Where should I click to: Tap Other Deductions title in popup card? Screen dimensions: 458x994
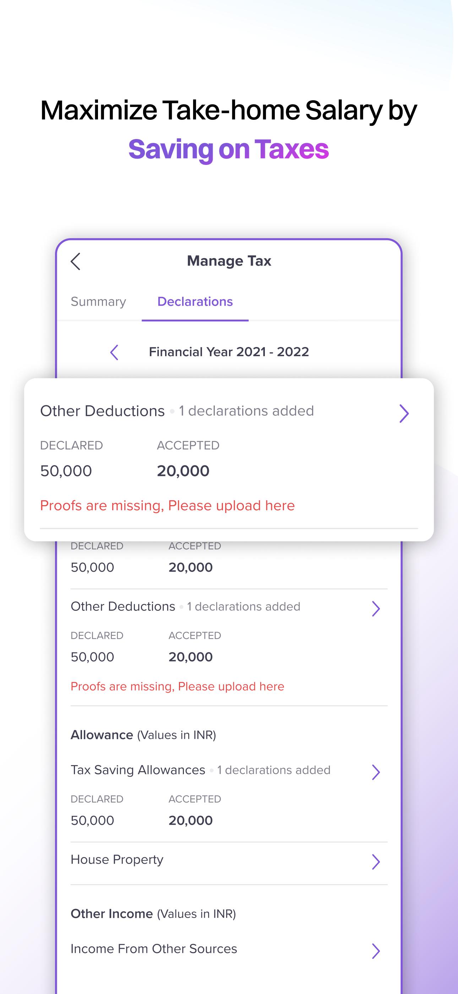[x=103, y=411]
